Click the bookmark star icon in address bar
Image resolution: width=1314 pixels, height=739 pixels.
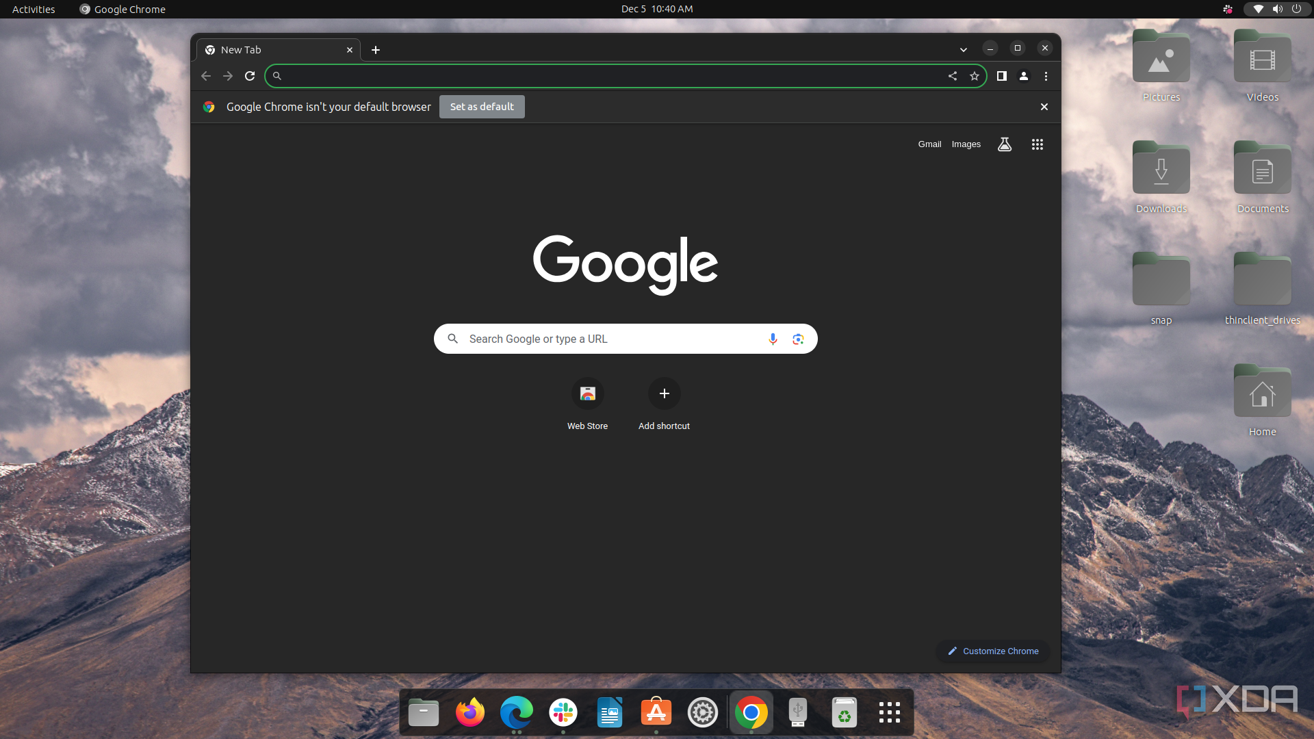click(x=975, y=76)
